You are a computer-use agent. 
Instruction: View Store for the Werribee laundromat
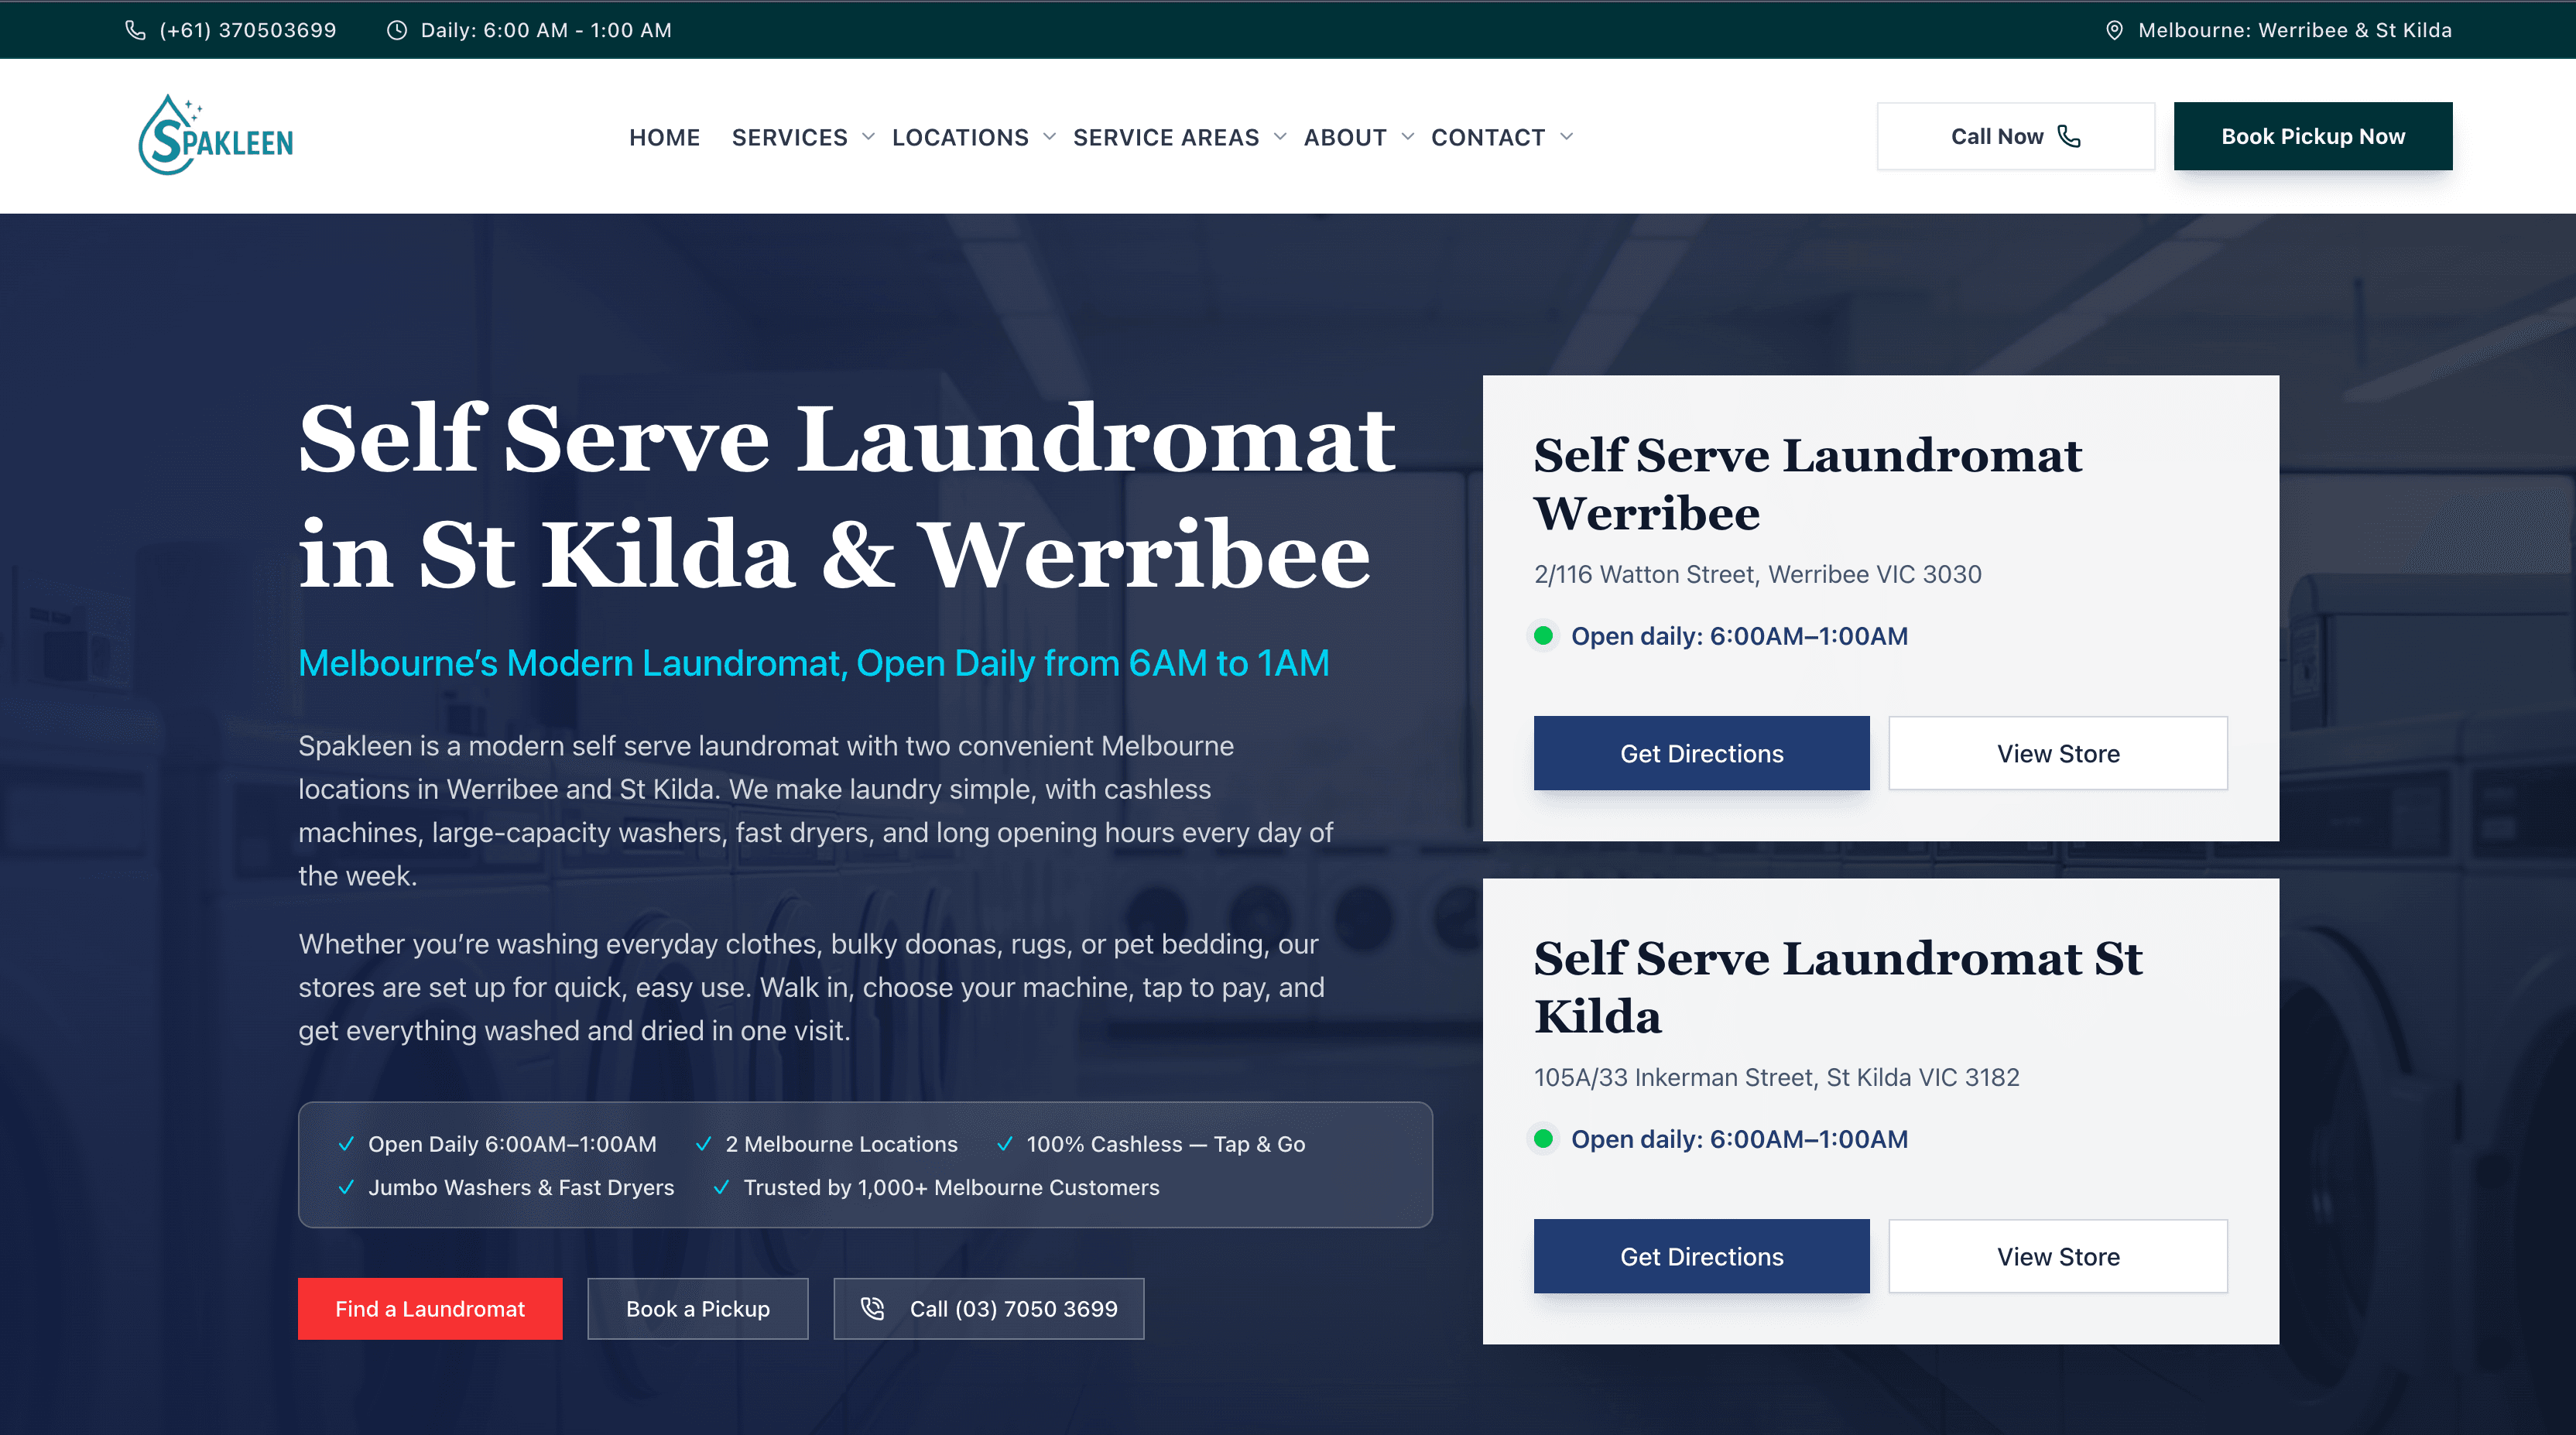click(2058, 753)
